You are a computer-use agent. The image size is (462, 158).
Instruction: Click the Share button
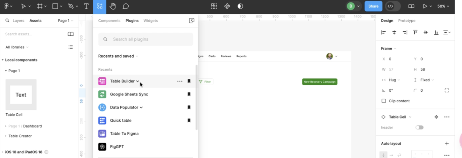click(373, 6)
